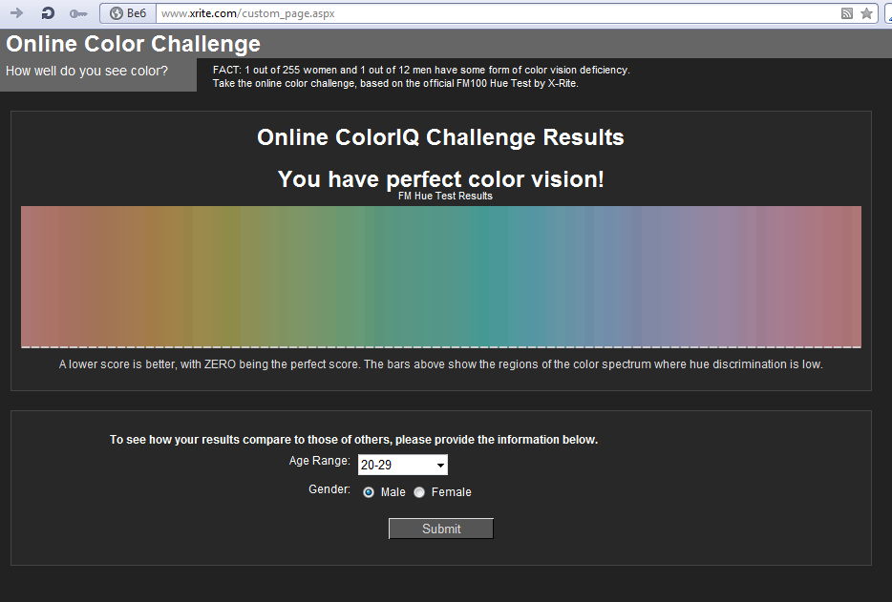Image resolution: width=892 pixels, height=602 pixels.
Task: Click the 'Female' label text
Action: 451,492
